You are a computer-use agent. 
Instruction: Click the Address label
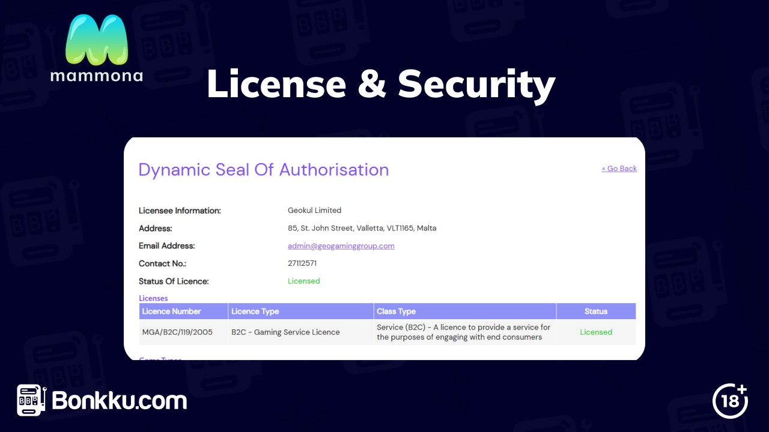tap(155, 228)
